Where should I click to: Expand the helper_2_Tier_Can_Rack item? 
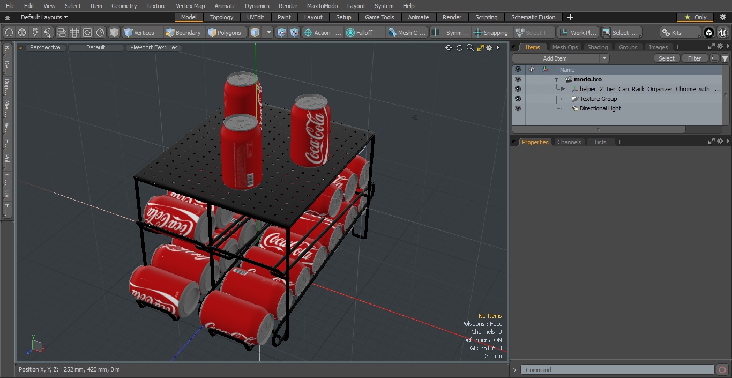coord(563,89)
